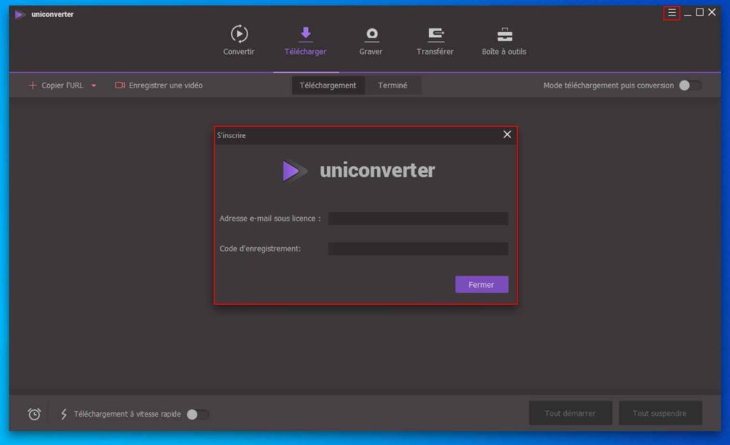
Task: Toggle Téléchargement à vitesse rapide switch
Action: [198, 414]
